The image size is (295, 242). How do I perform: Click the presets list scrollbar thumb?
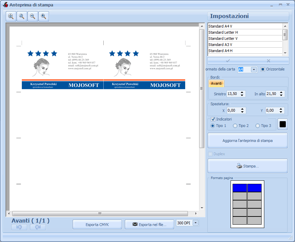coord(285,35)
